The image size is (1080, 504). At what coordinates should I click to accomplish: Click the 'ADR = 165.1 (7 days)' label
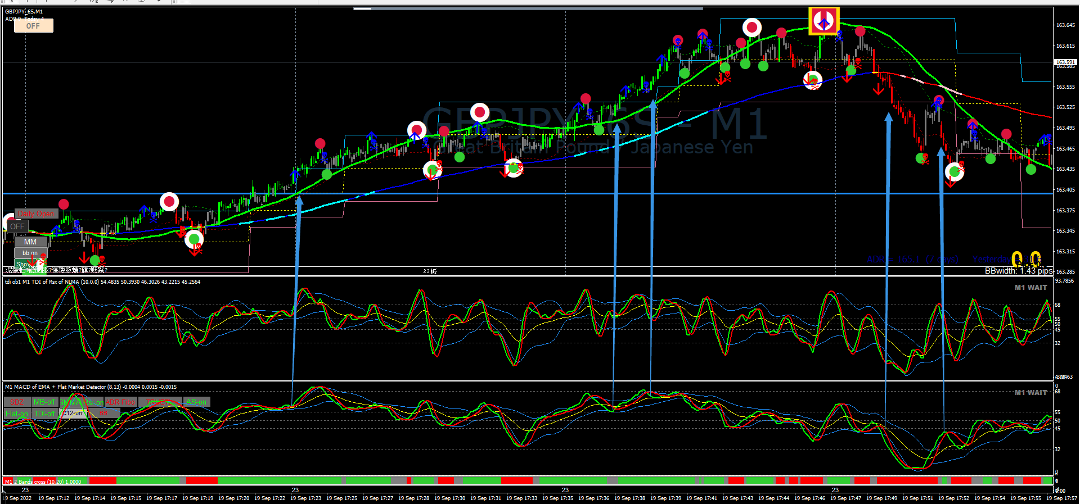coord(912,260)
